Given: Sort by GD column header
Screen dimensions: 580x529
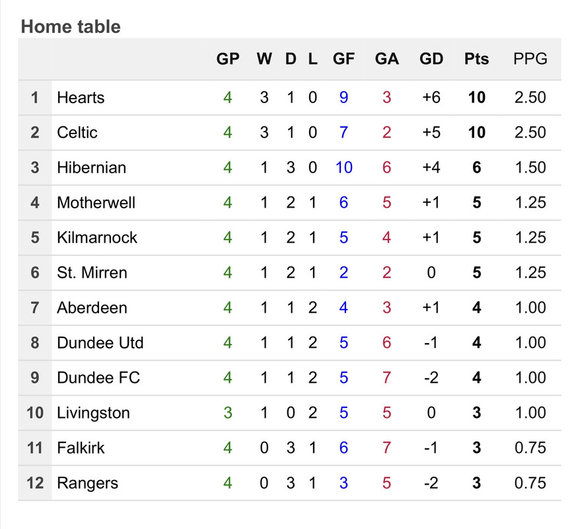Looking at the screenshot, I should click(x=431, y=59).
